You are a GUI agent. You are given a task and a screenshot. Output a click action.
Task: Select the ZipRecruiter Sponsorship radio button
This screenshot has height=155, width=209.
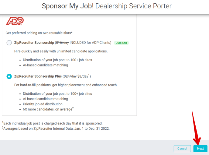click(9, 43)
